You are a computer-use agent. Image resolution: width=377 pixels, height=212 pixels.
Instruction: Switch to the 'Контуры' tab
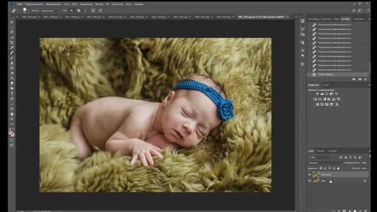click(332, 151)
